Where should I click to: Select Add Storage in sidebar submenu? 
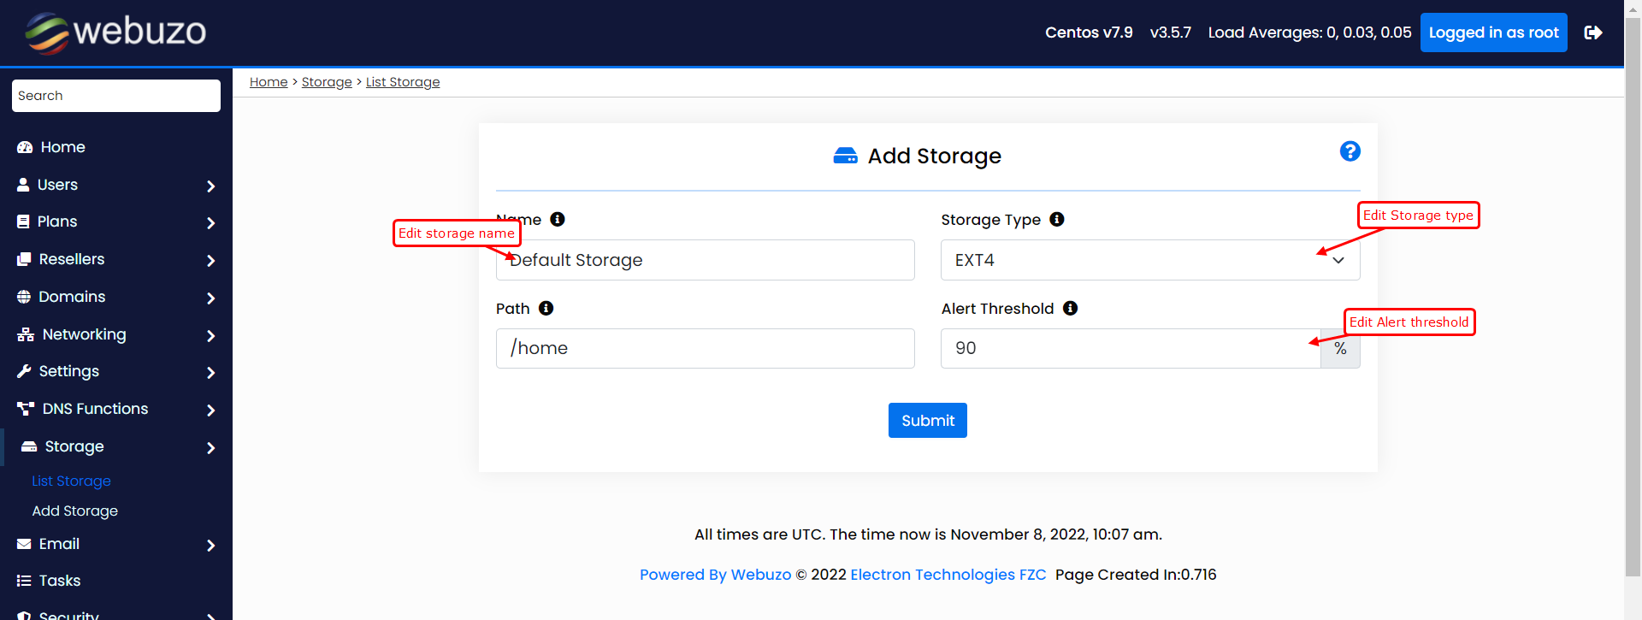point(75,511)
